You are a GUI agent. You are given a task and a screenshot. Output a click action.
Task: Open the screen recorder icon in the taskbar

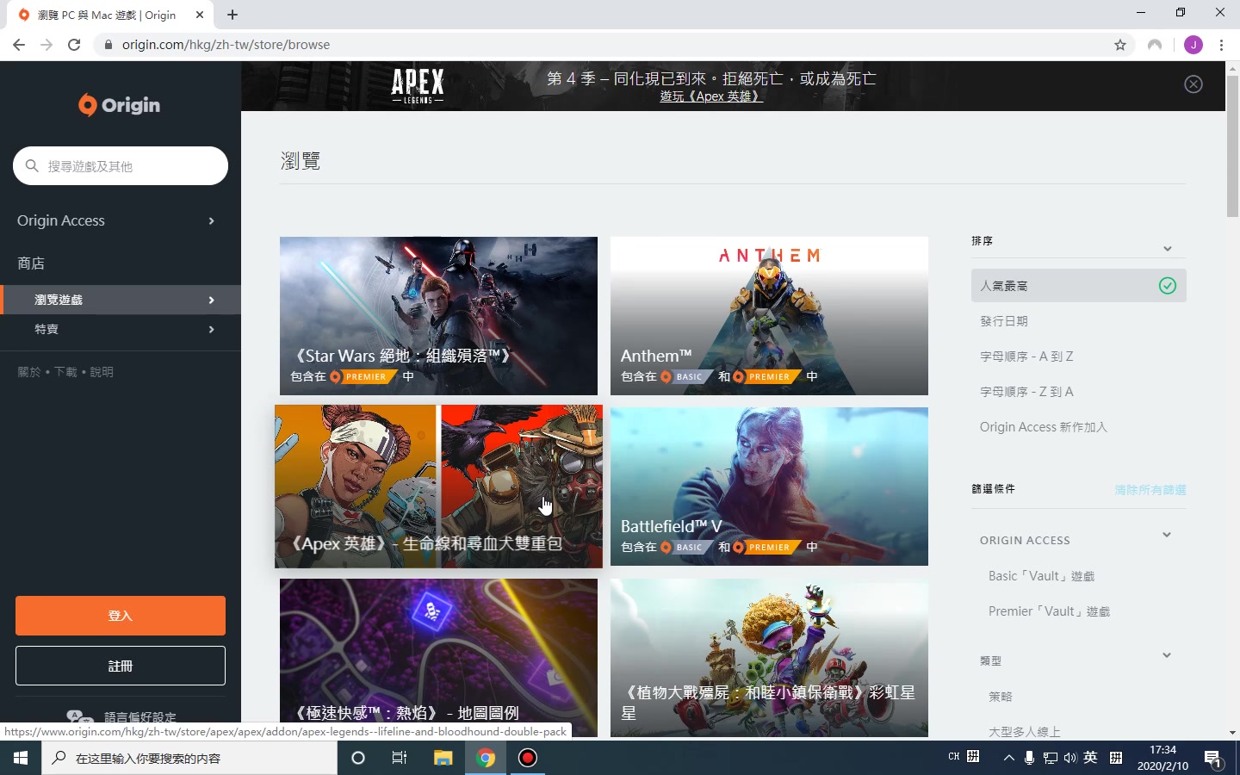click(526, 758)
